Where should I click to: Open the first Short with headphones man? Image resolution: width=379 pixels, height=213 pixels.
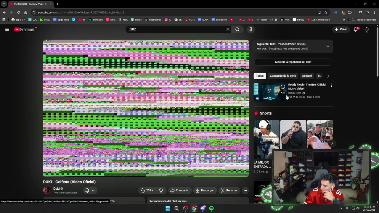coord(266,139)
